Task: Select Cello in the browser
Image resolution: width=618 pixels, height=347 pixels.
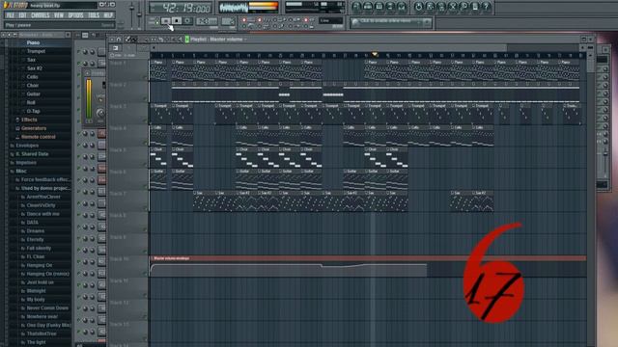Action: pyautogui.click(x=32, y=77)
